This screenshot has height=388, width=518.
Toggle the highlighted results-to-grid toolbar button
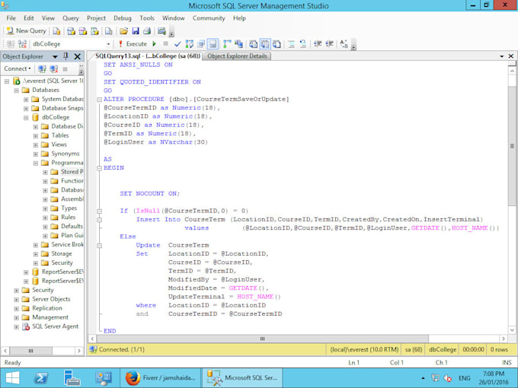coord(265,44)
